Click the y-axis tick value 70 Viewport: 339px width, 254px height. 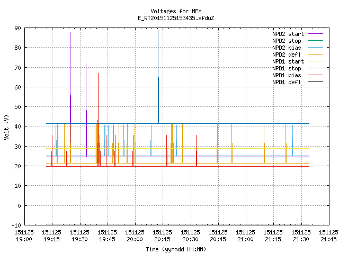tap(17, 68)
